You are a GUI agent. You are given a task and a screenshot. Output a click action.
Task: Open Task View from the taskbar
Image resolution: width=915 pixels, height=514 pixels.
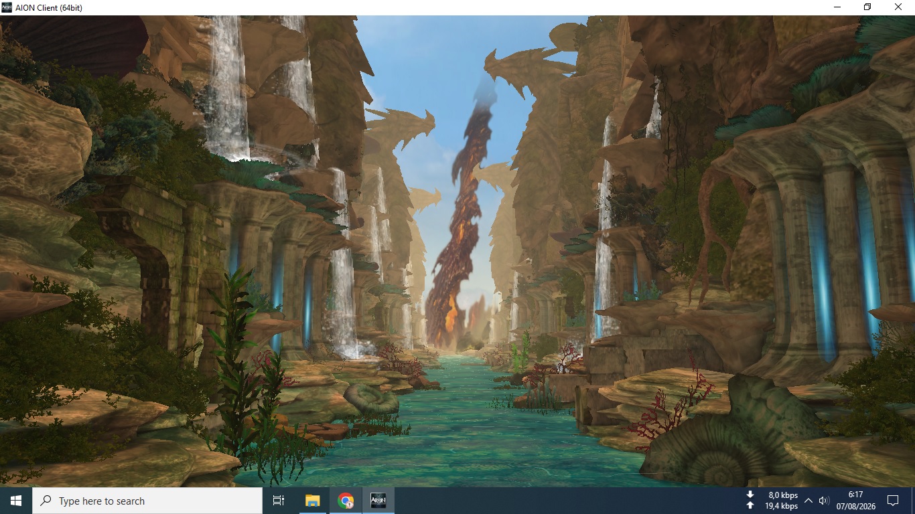[x=279, y=501]
